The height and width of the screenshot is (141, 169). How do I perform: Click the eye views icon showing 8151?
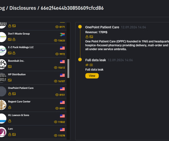(x=57, y=95)
